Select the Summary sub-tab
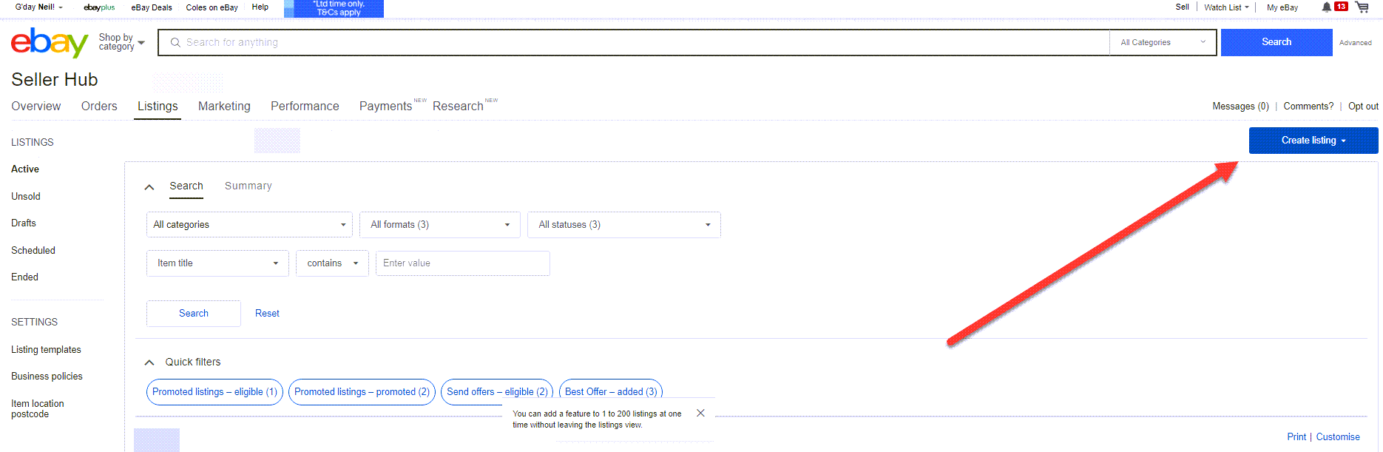This screenshot has height=452, width=1383. tap(248, 186)
